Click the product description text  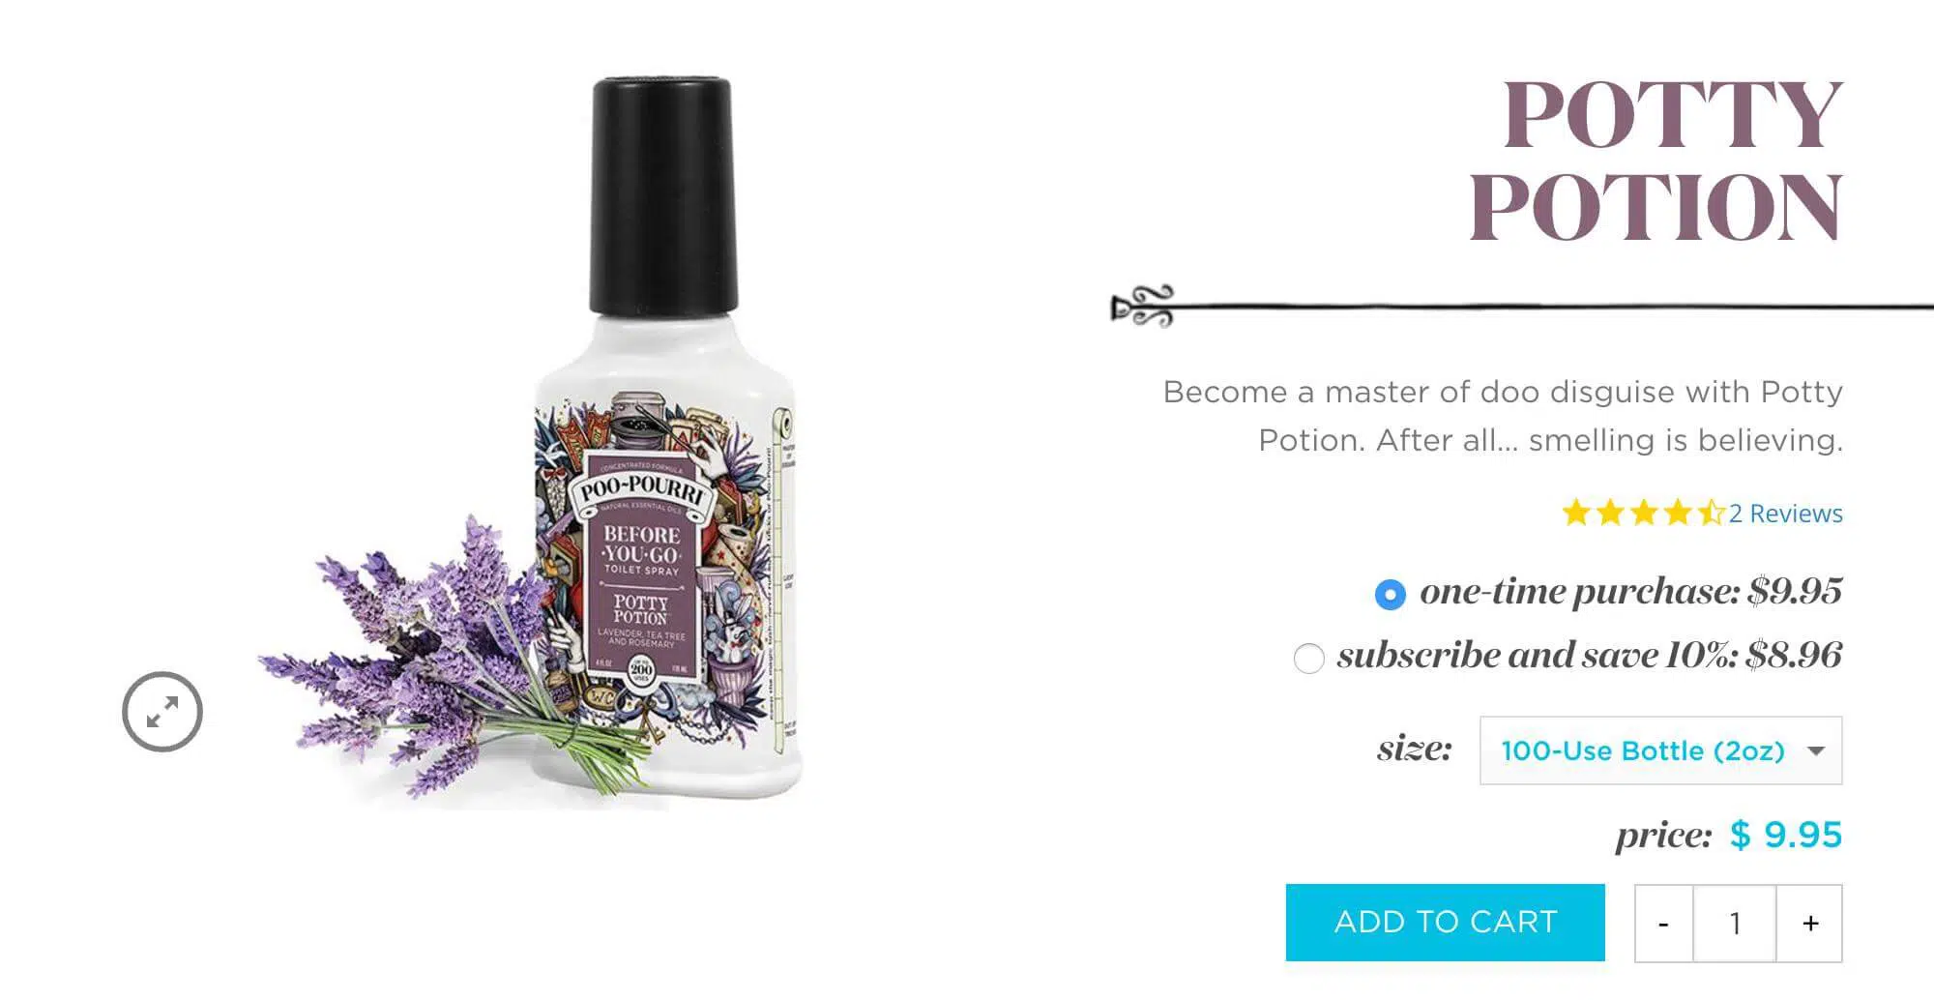(x=1503, y=416)
